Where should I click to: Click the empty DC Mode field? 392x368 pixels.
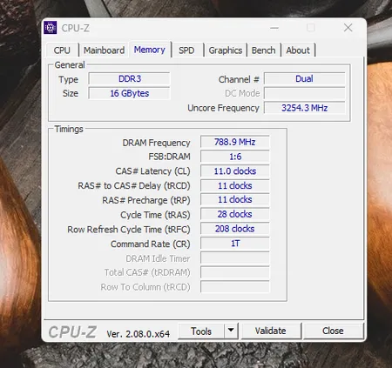304,93
